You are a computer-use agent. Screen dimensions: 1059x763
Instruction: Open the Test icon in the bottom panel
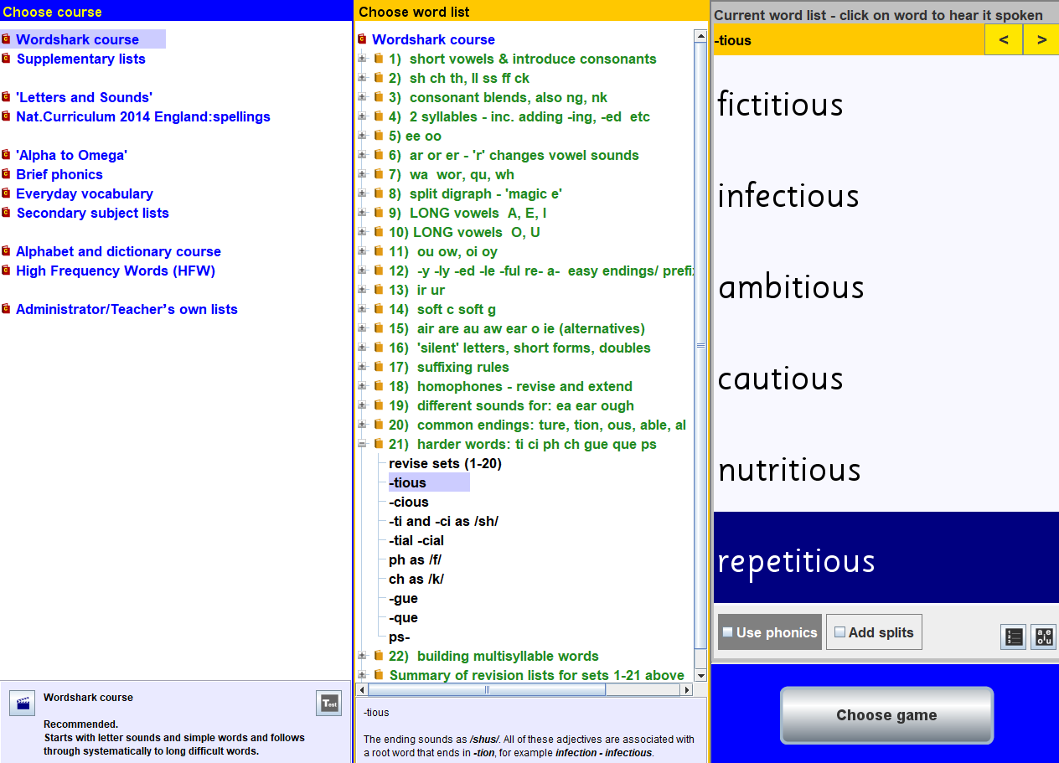[328, 704]
